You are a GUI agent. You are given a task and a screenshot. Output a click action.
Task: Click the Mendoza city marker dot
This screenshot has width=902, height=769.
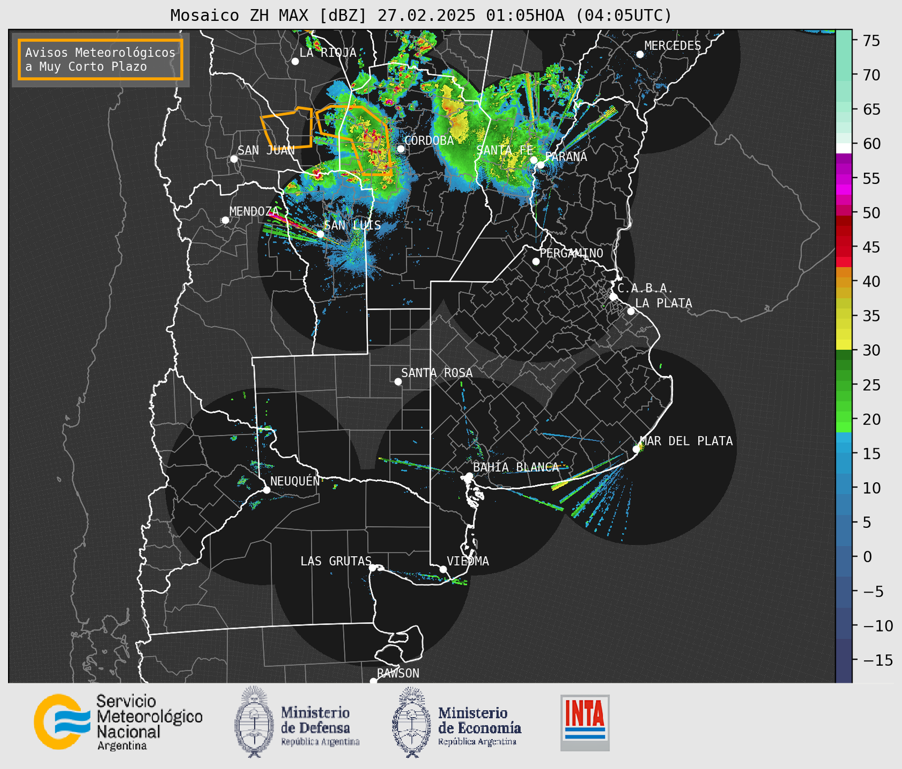225,220
